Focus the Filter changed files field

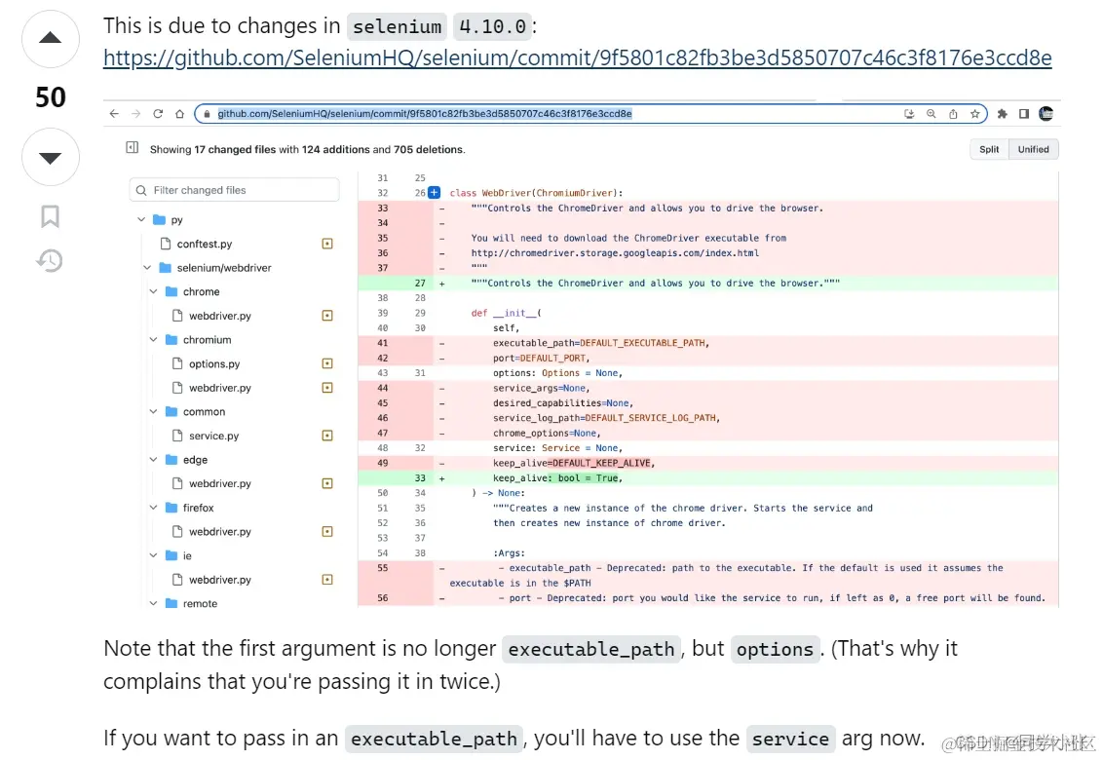(x=234, y=190)
